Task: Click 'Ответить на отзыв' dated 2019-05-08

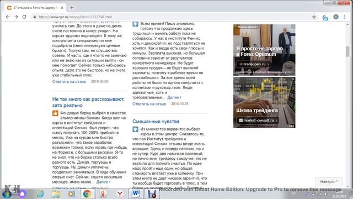Action: [x=69, y=81]
